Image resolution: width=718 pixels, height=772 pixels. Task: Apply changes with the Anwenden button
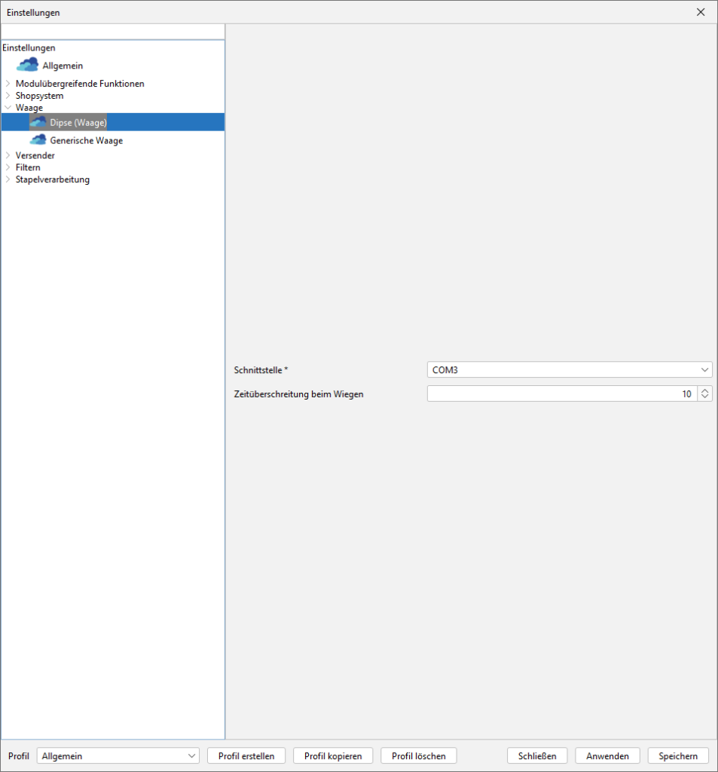click(607, 756)
